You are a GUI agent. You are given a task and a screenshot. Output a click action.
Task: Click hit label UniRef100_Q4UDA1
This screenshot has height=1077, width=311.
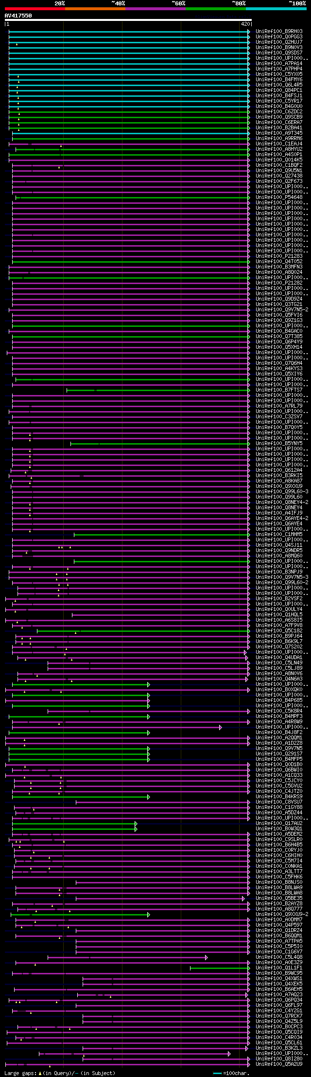(279, 657)
